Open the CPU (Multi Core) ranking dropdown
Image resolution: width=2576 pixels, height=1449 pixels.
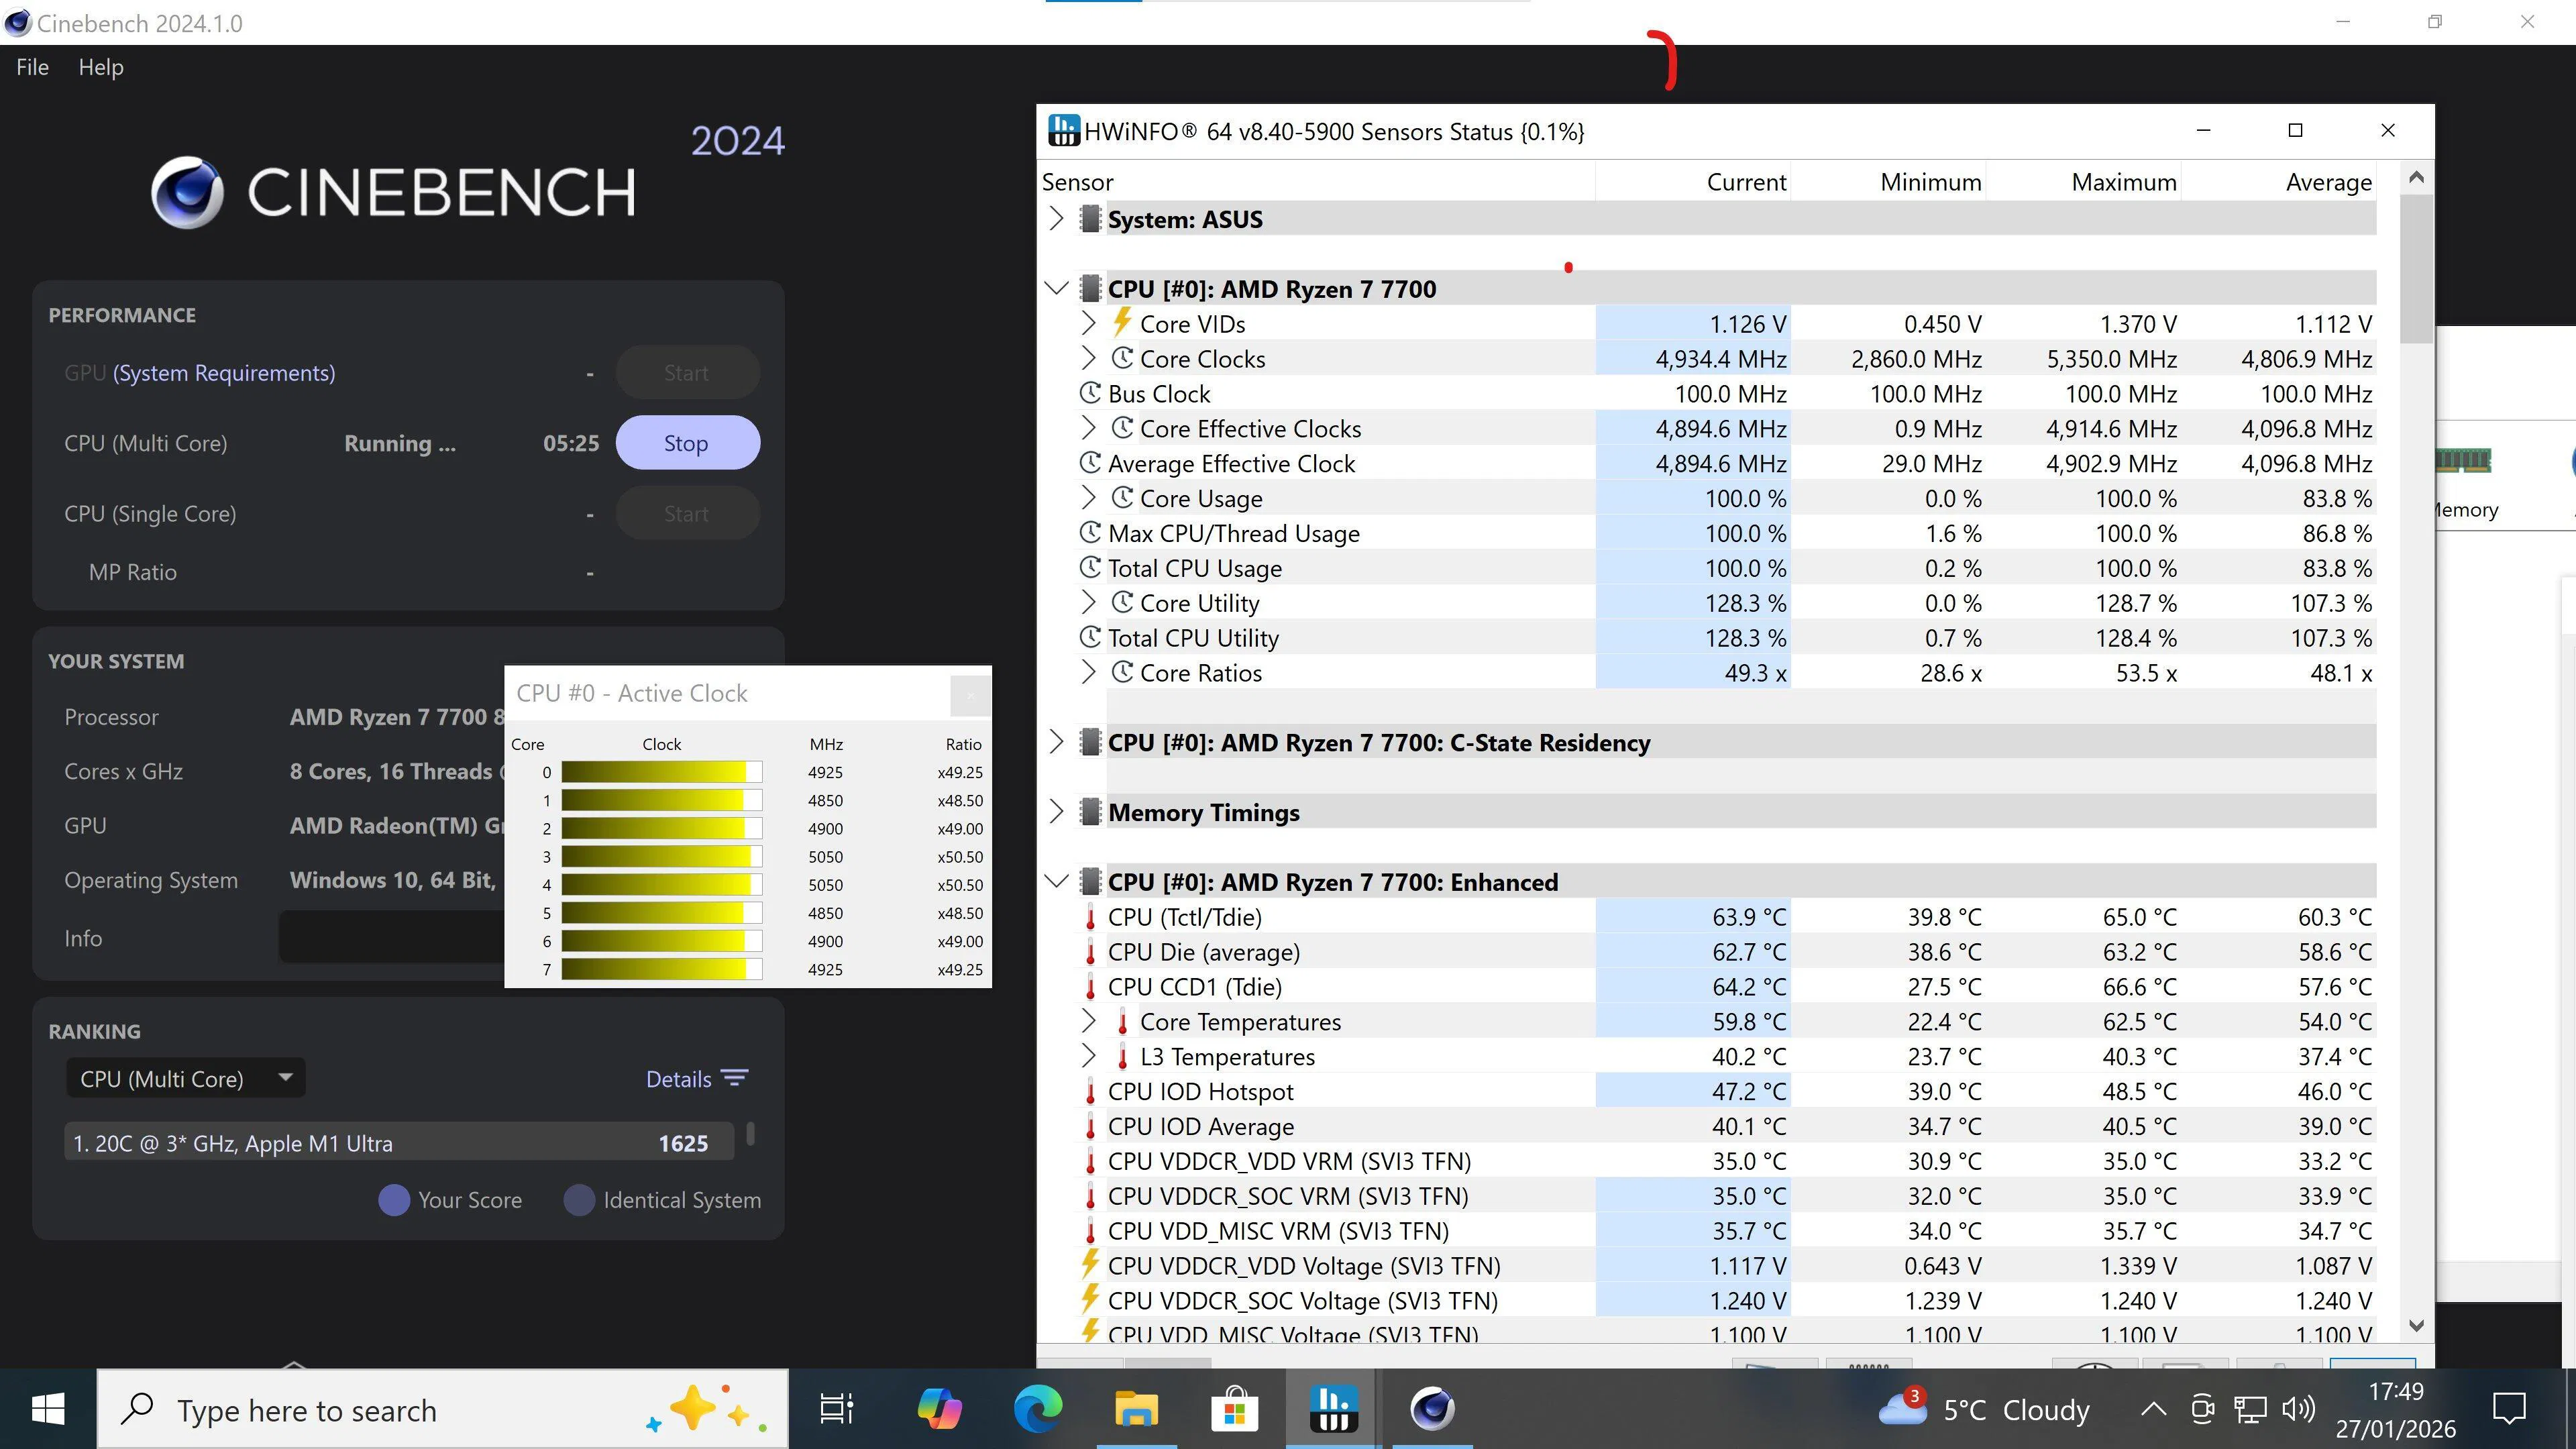point(185,1078)
